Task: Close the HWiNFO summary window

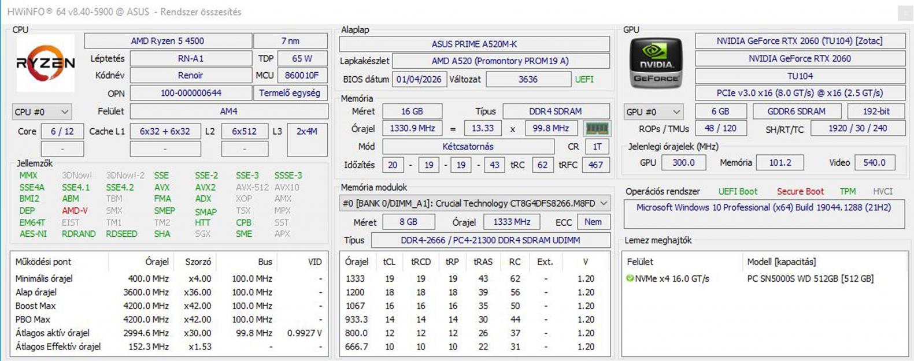Action: [905, 12]
